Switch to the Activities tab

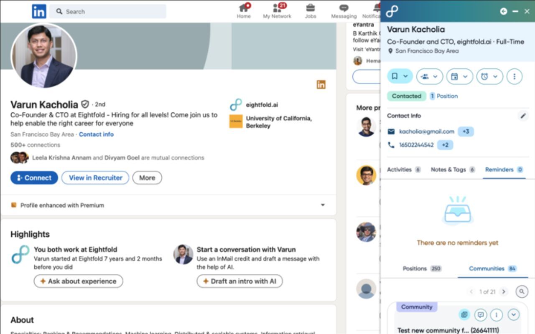pos(403,170)
